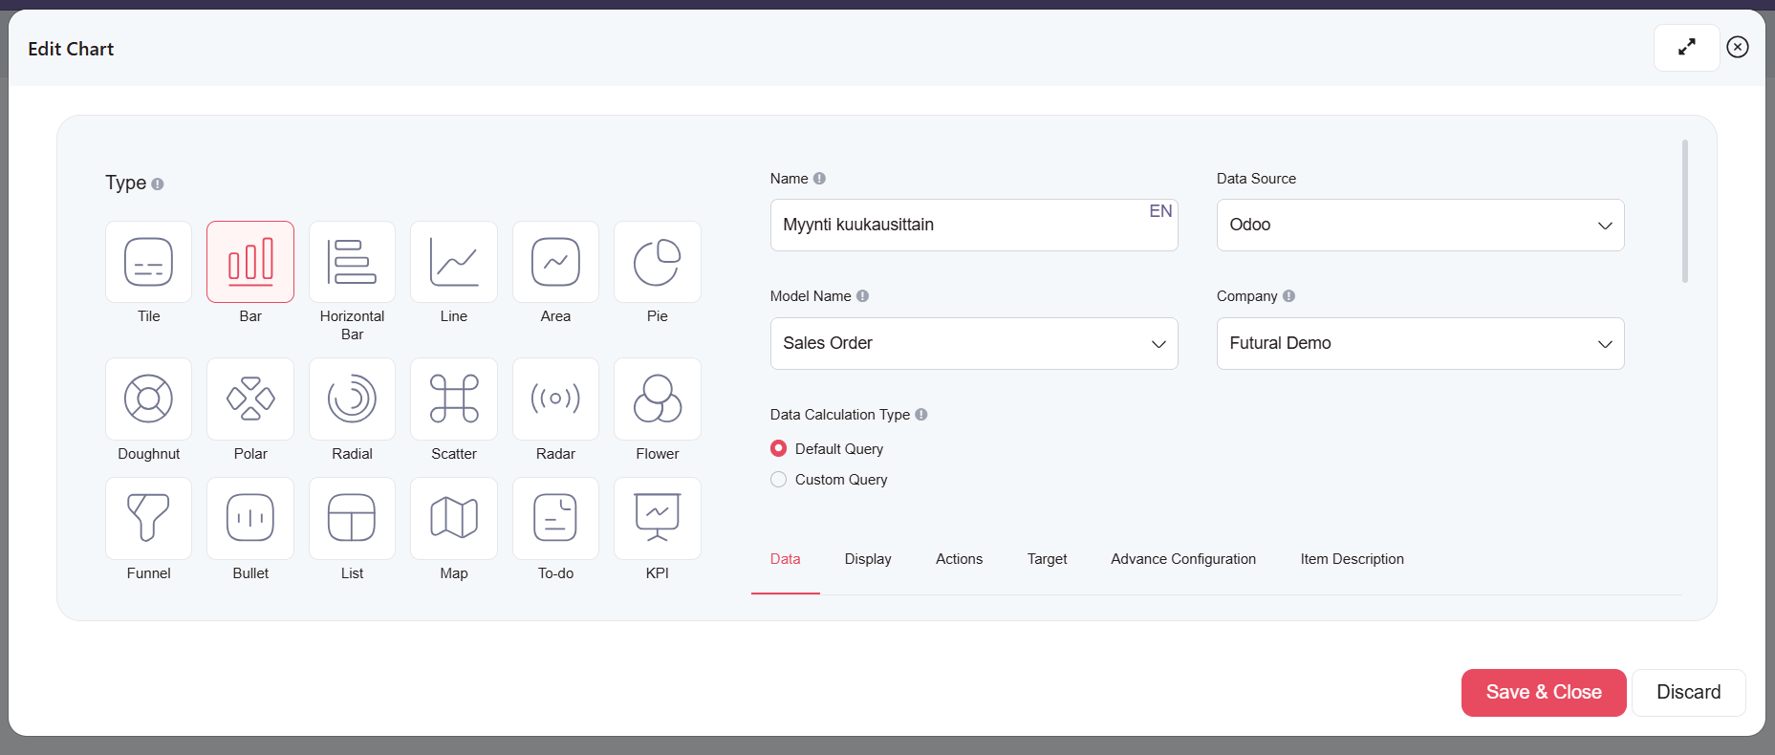
Task: Click the Discard button
Action: (1687, 692)
